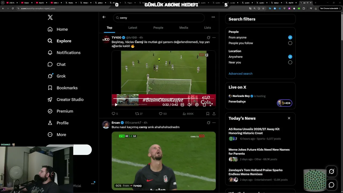Open Bookmarks from the sidebar
The image size is (343, 193).
coord(62,88)
